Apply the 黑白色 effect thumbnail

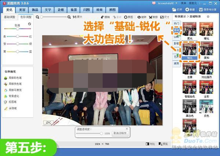(190, 107)
